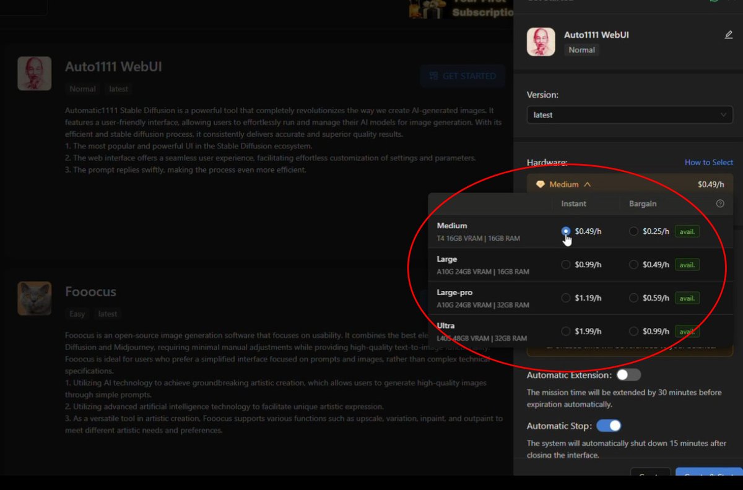Open the Version dropdown showing latest
The image size is (743, 490).
click(x=630, y=115)
